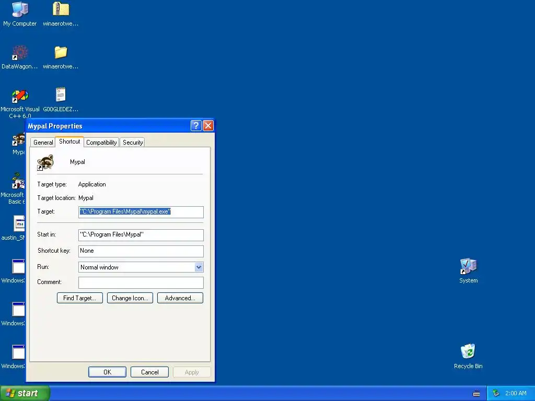This screenshot has height=401, width=535.
Task: Click the Start in input field
Action: coord(141,235)
